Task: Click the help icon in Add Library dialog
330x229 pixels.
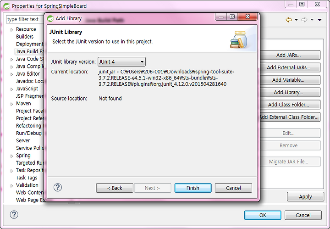Action: (x=58, y=187)
